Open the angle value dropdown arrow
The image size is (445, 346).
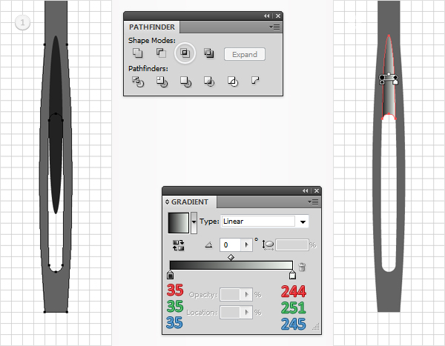click(247, 245)
